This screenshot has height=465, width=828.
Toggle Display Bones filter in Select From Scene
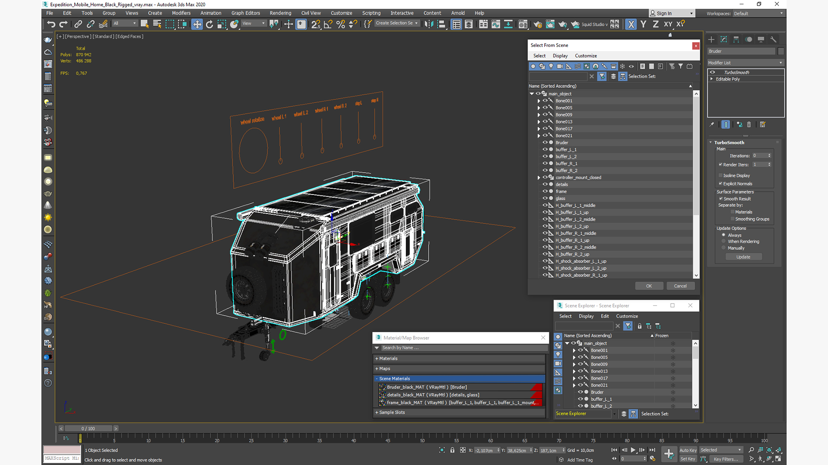605,66
